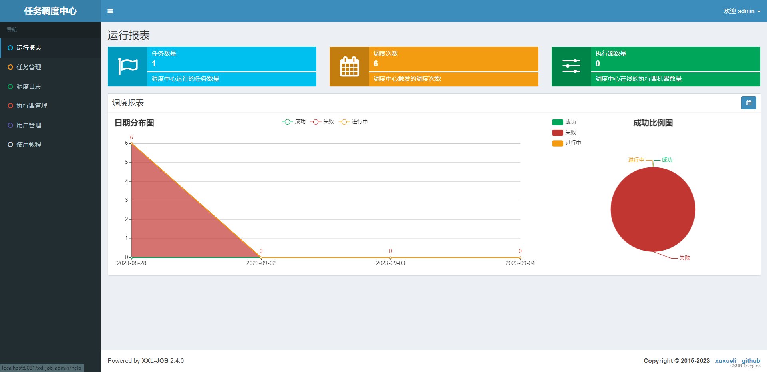This screenshot has height=372, width=767.
Task: Click the 失败 label beside the pie chart
Action: (684, 258)
